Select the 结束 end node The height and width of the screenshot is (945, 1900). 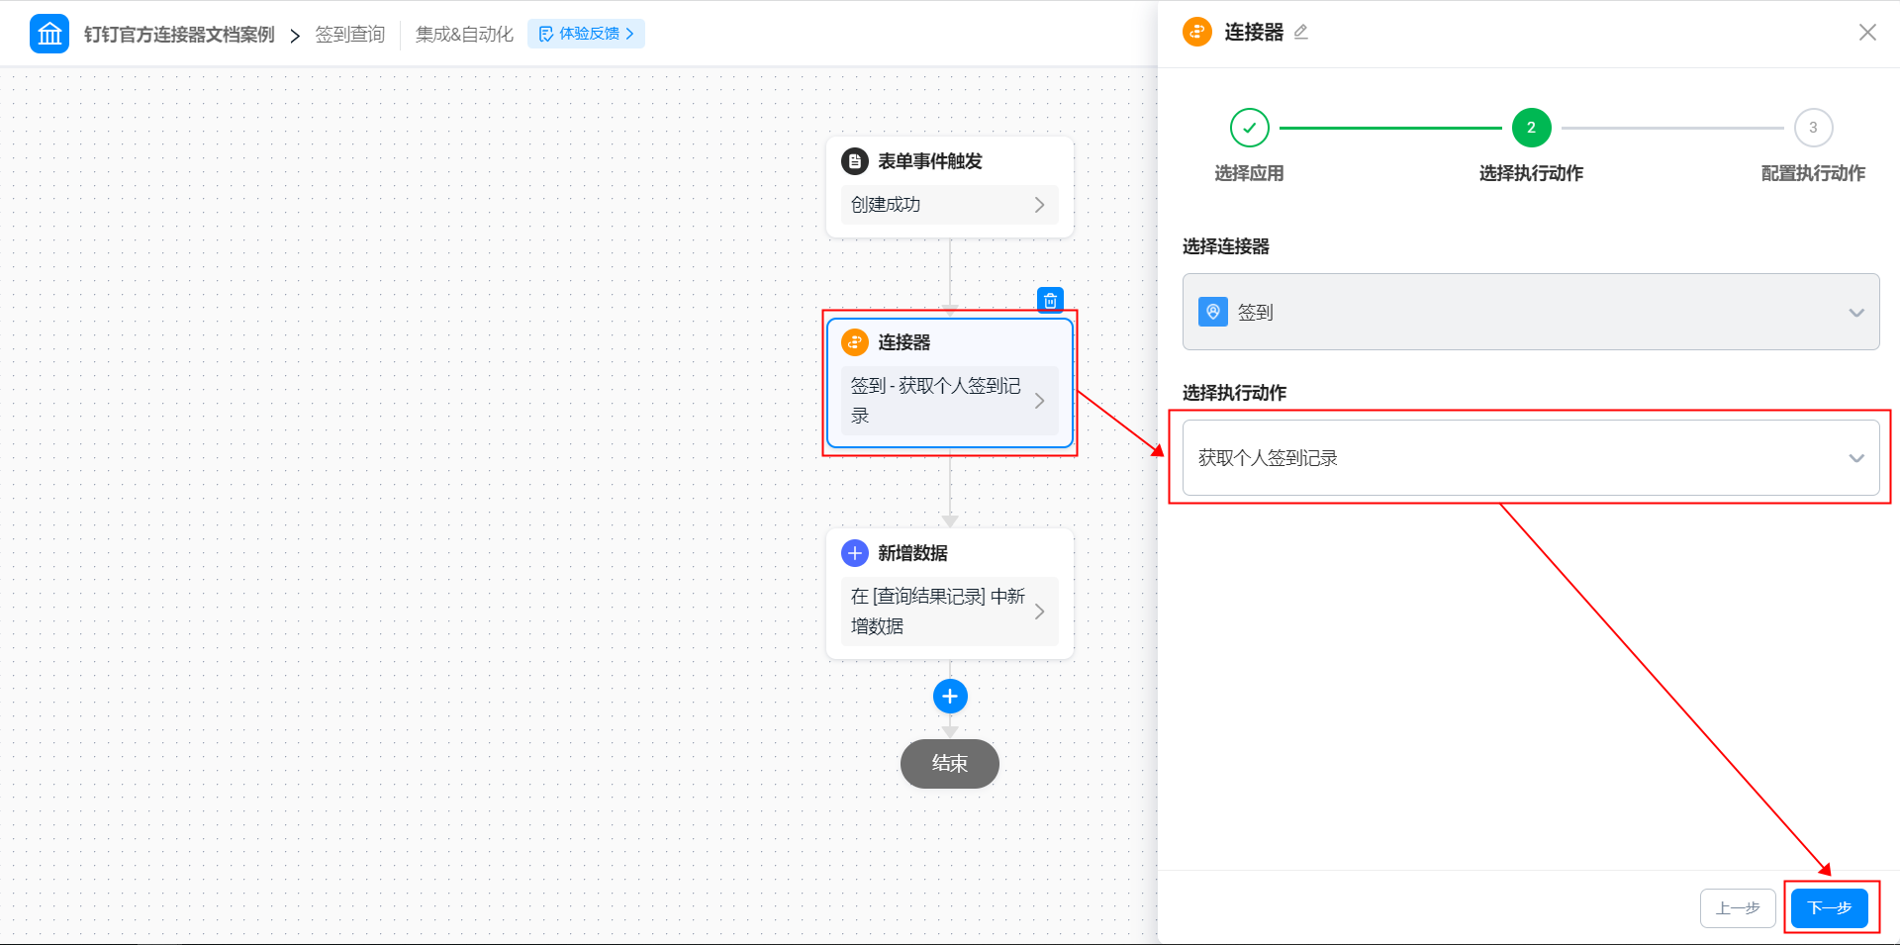[950, 764]
